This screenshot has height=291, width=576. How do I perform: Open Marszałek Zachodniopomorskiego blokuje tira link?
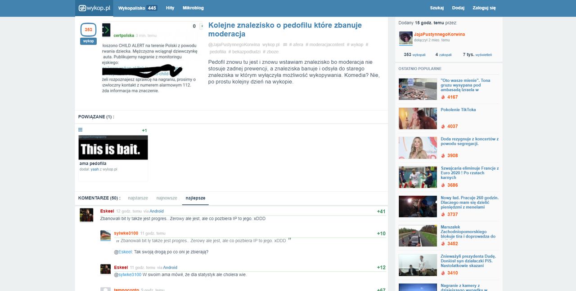point(468,232)
